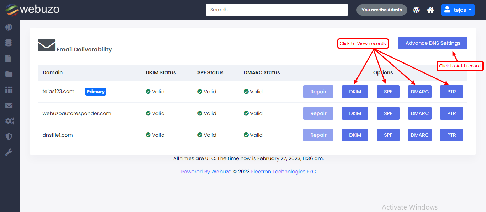Click the settings gears icon in the sidebar

click(10, 121)
